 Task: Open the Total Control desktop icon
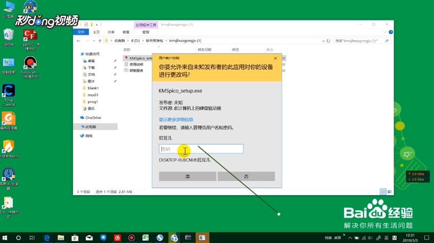[x=9, y=91]
